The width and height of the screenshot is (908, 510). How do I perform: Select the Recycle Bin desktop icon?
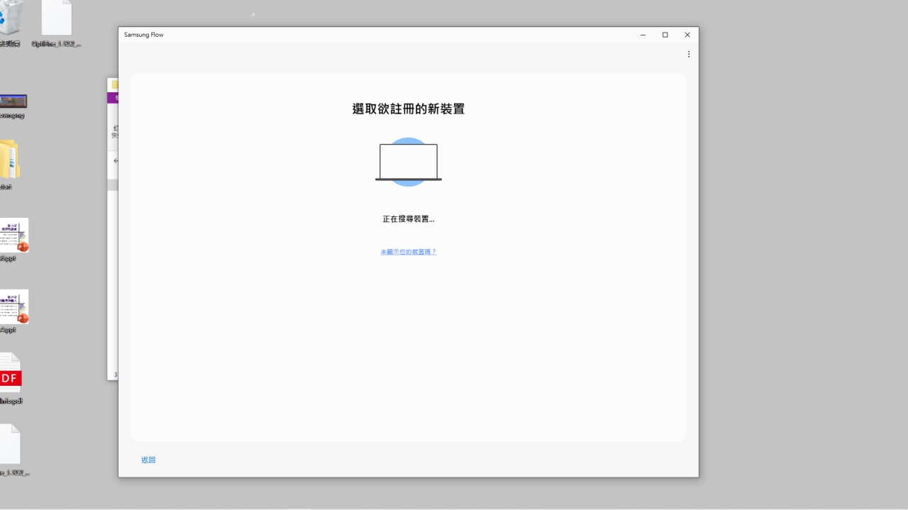click(x=11, y=18)
